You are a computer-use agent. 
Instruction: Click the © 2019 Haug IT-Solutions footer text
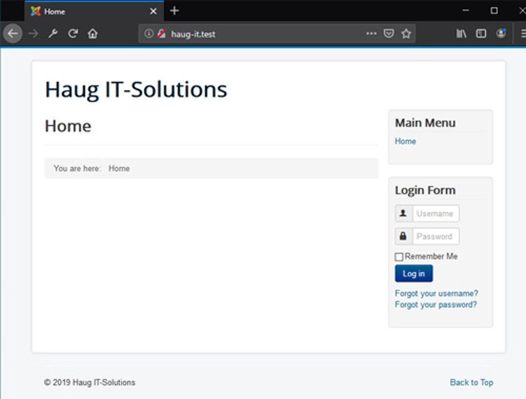click(90, 383)
